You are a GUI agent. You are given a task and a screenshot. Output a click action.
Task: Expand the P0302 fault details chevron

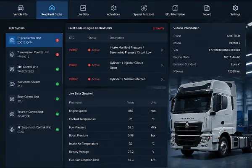click(162, 79)
